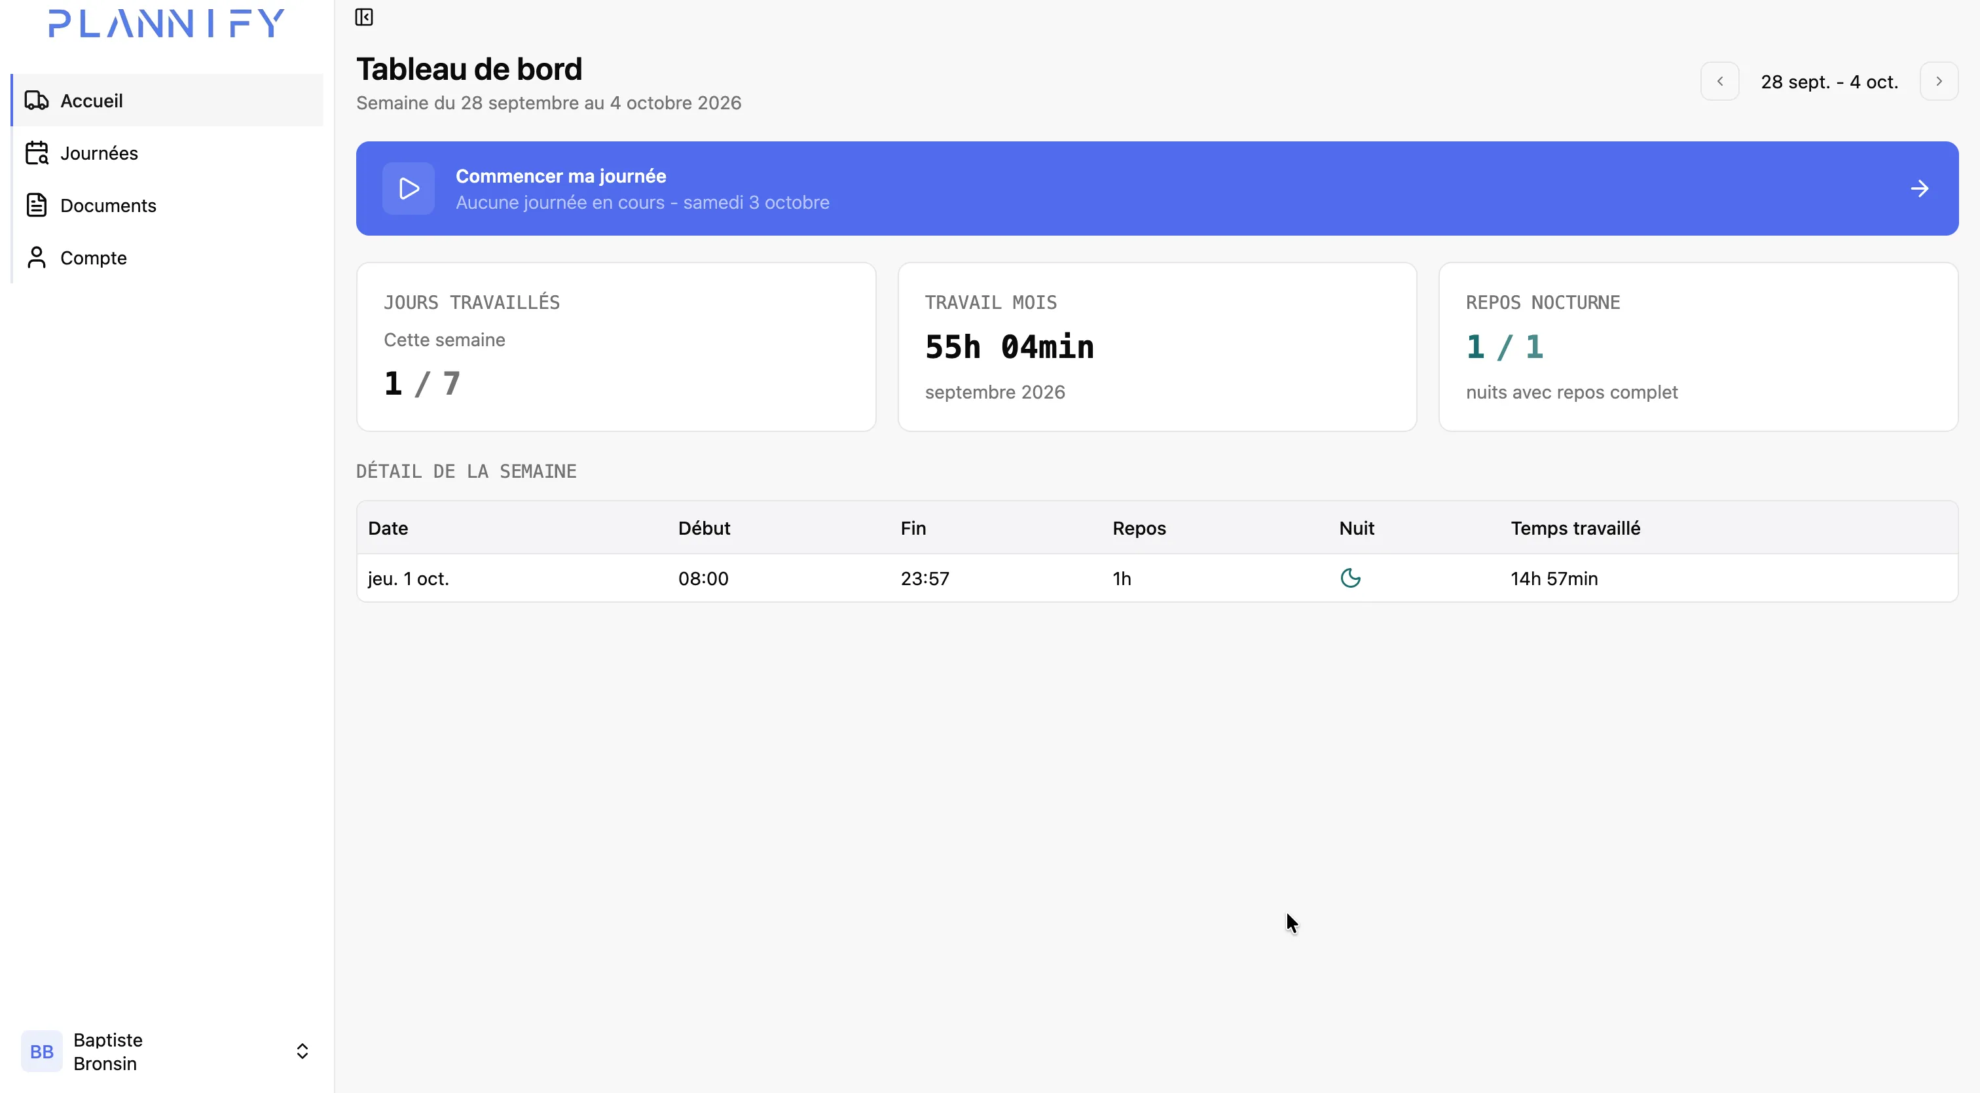
Task: Click the moon icon in the Nuit column
Action: coord(1351,578)
